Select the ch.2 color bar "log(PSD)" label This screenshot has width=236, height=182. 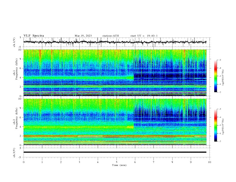pos(223,127)
